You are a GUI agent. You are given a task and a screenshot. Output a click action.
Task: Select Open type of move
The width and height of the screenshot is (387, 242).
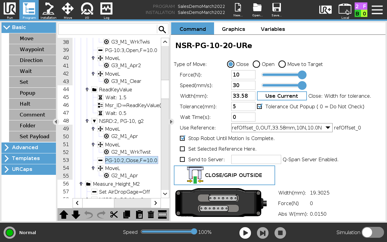pyautogui.click(x=256, y=64)
